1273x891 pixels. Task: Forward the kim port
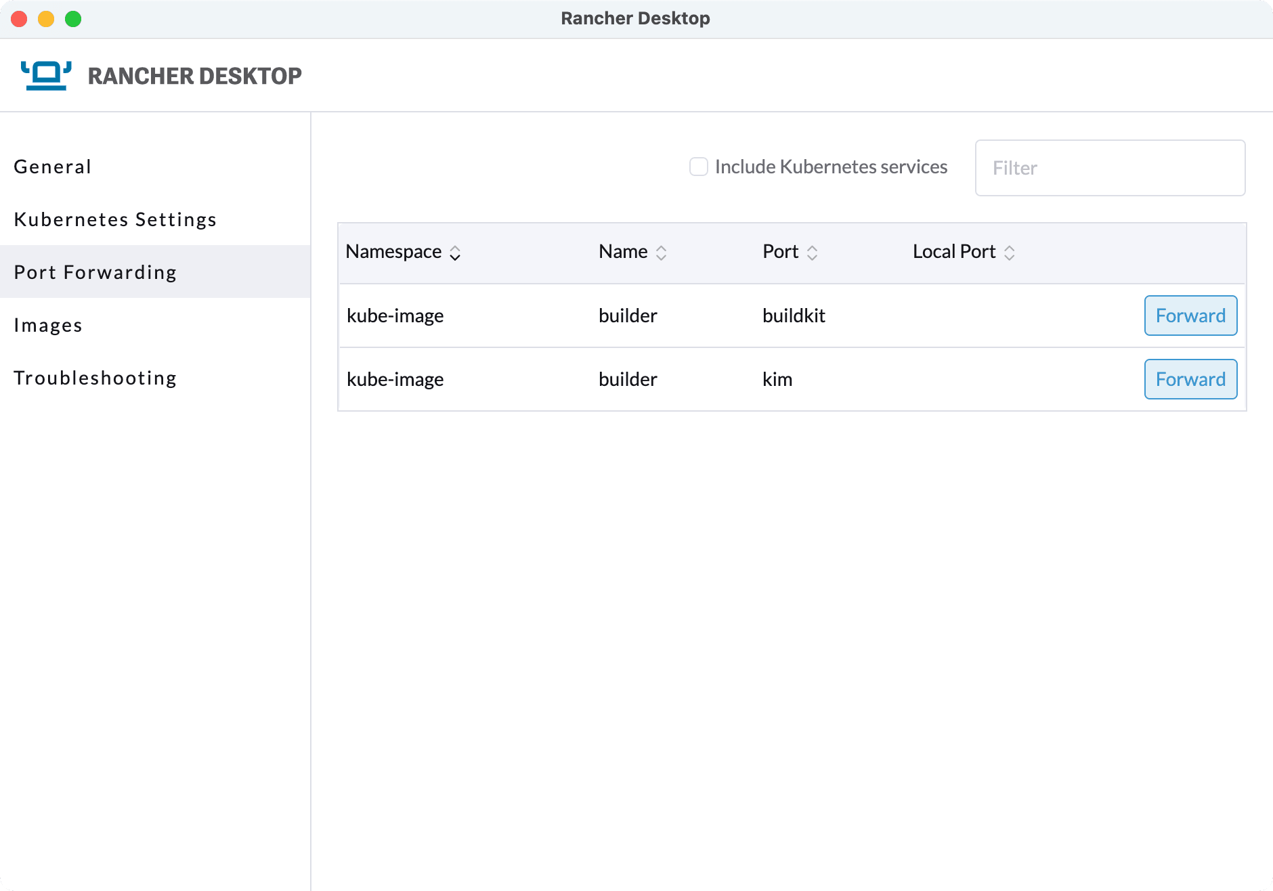click(1190, 379)
